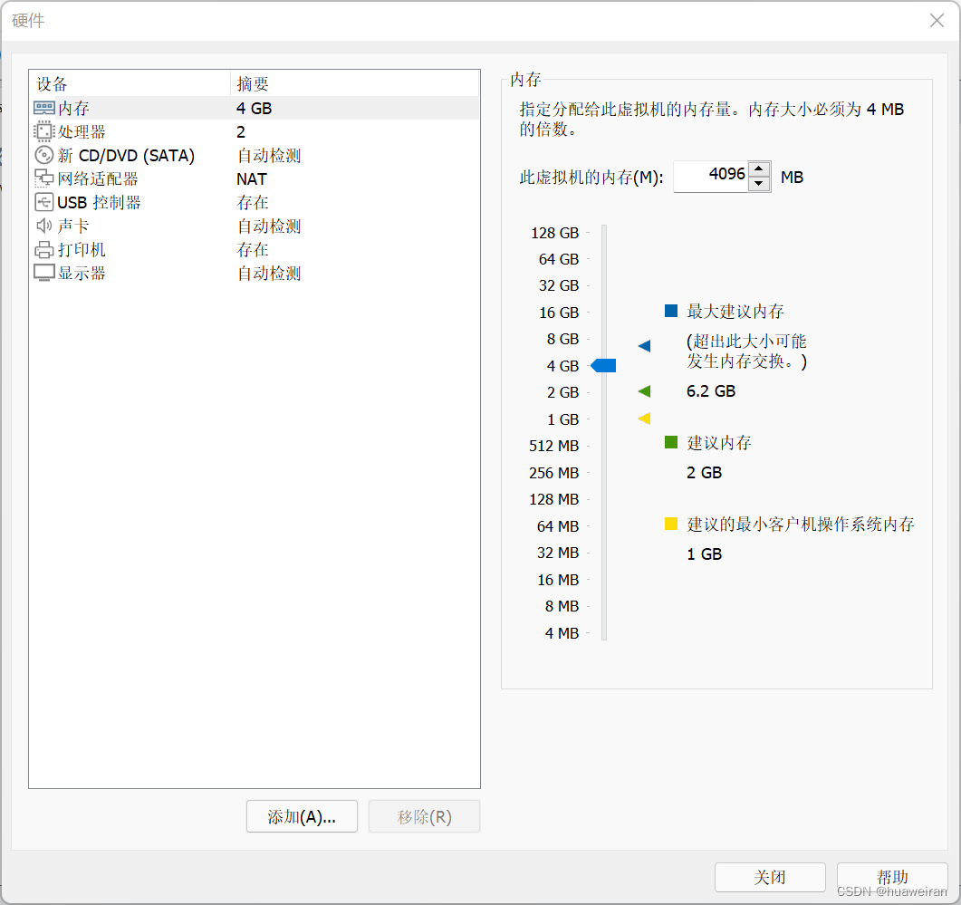961x905 pixels.
Task: Select the 显示器 row label
Action: (82, 273)
